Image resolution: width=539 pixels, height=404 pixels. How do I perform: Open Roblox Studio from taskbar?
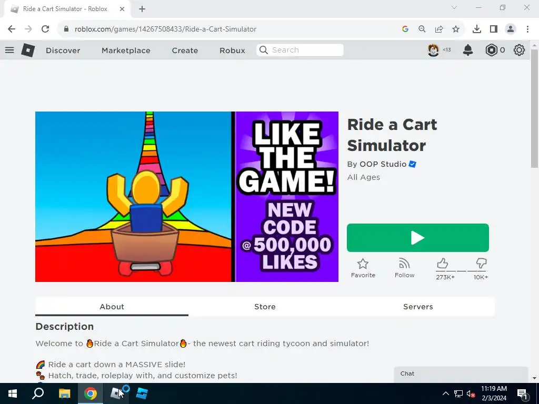click(x=142, y=393)
